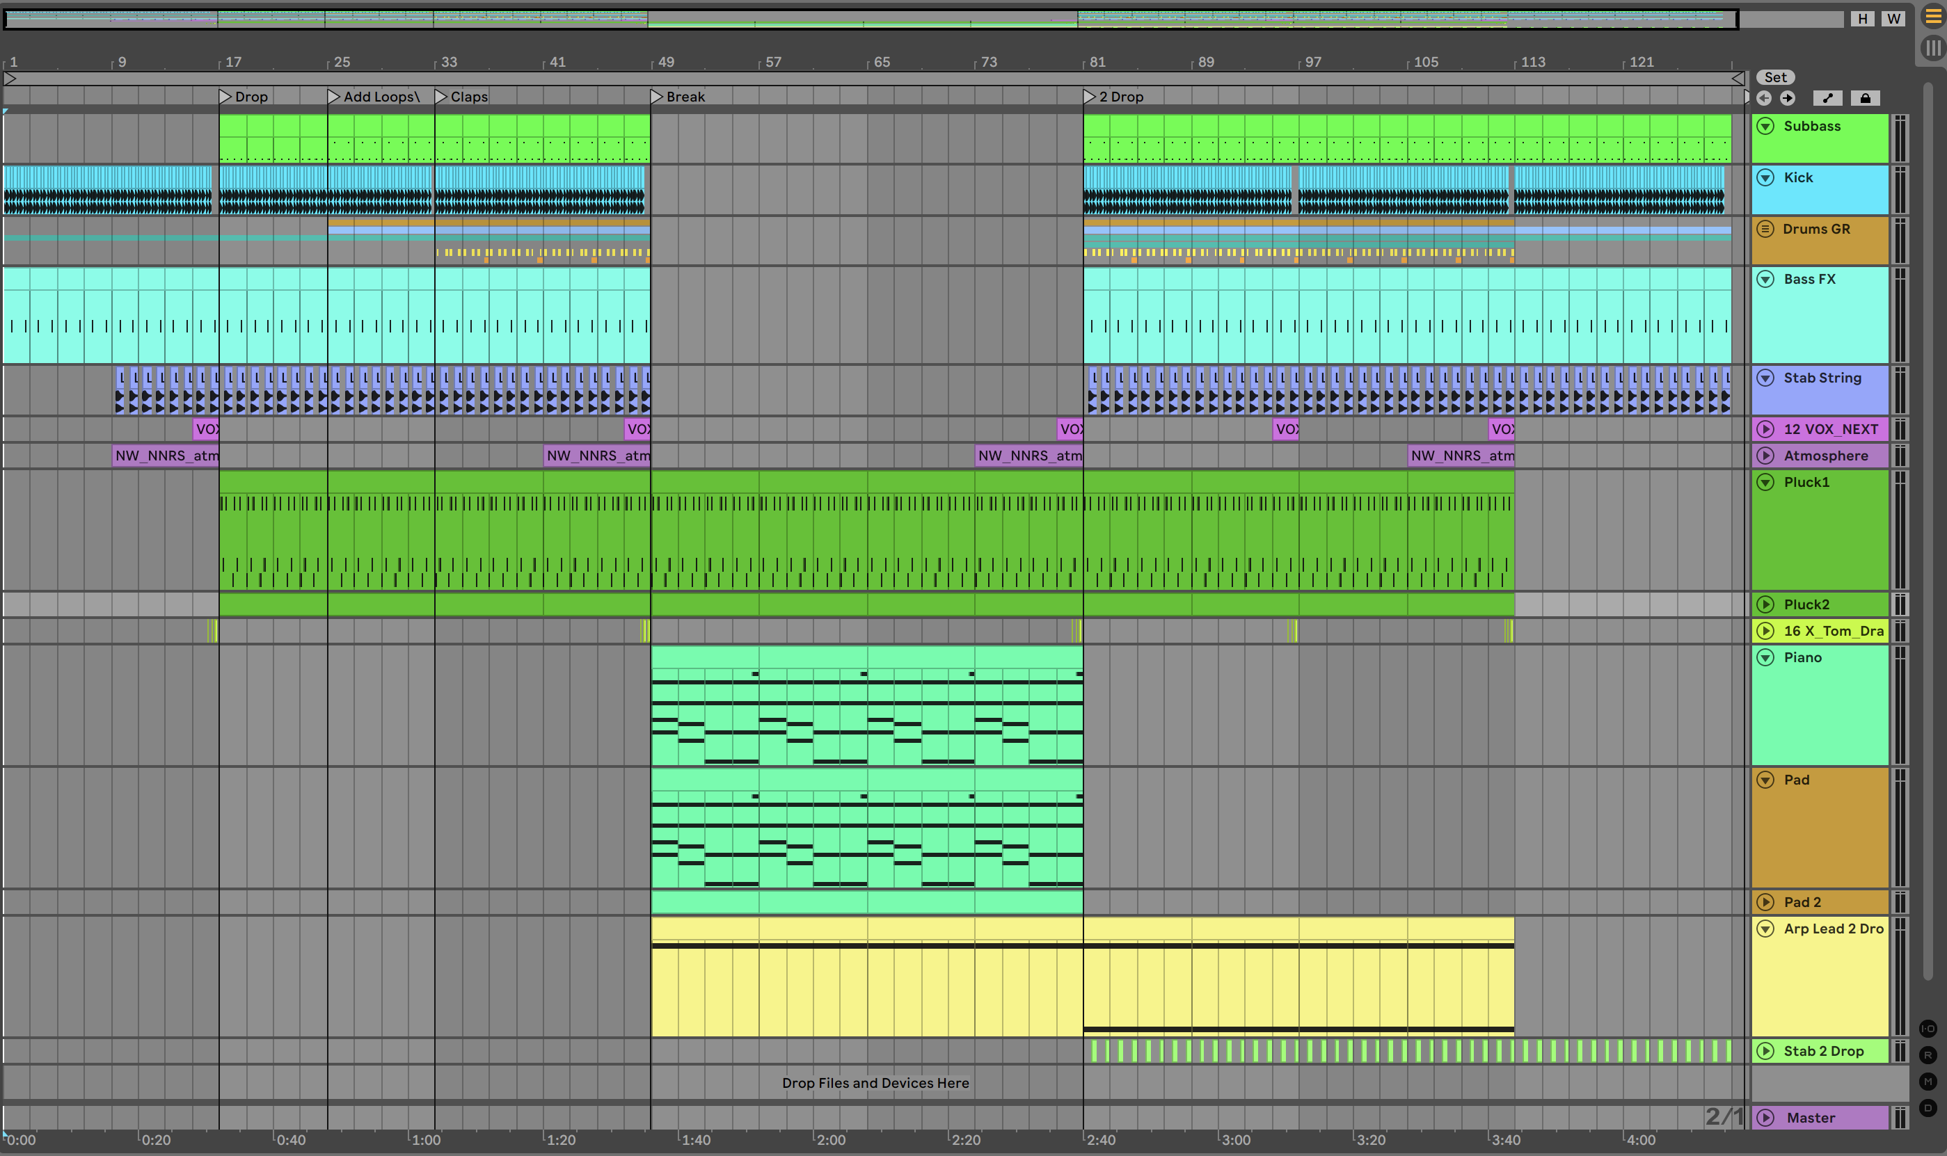Viewport: 1947px width, 1156px height.
Task: Click the lock envelopes icon
Action: 1864,98
